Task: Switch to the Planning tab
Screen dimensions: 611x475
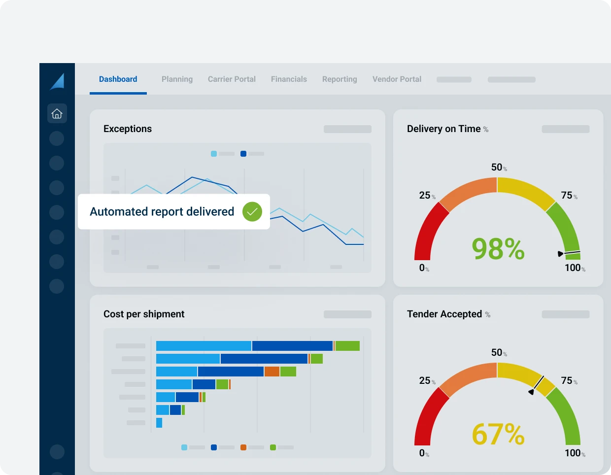Action: 177,79
